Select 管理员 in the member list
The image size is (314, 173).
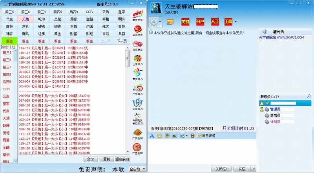click(278, 109)
